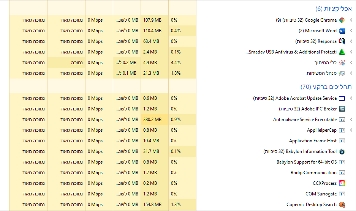This screenshot has height=211, width=356.
Task: Select the AppHelperCap name text
Action: pos(322,130)
